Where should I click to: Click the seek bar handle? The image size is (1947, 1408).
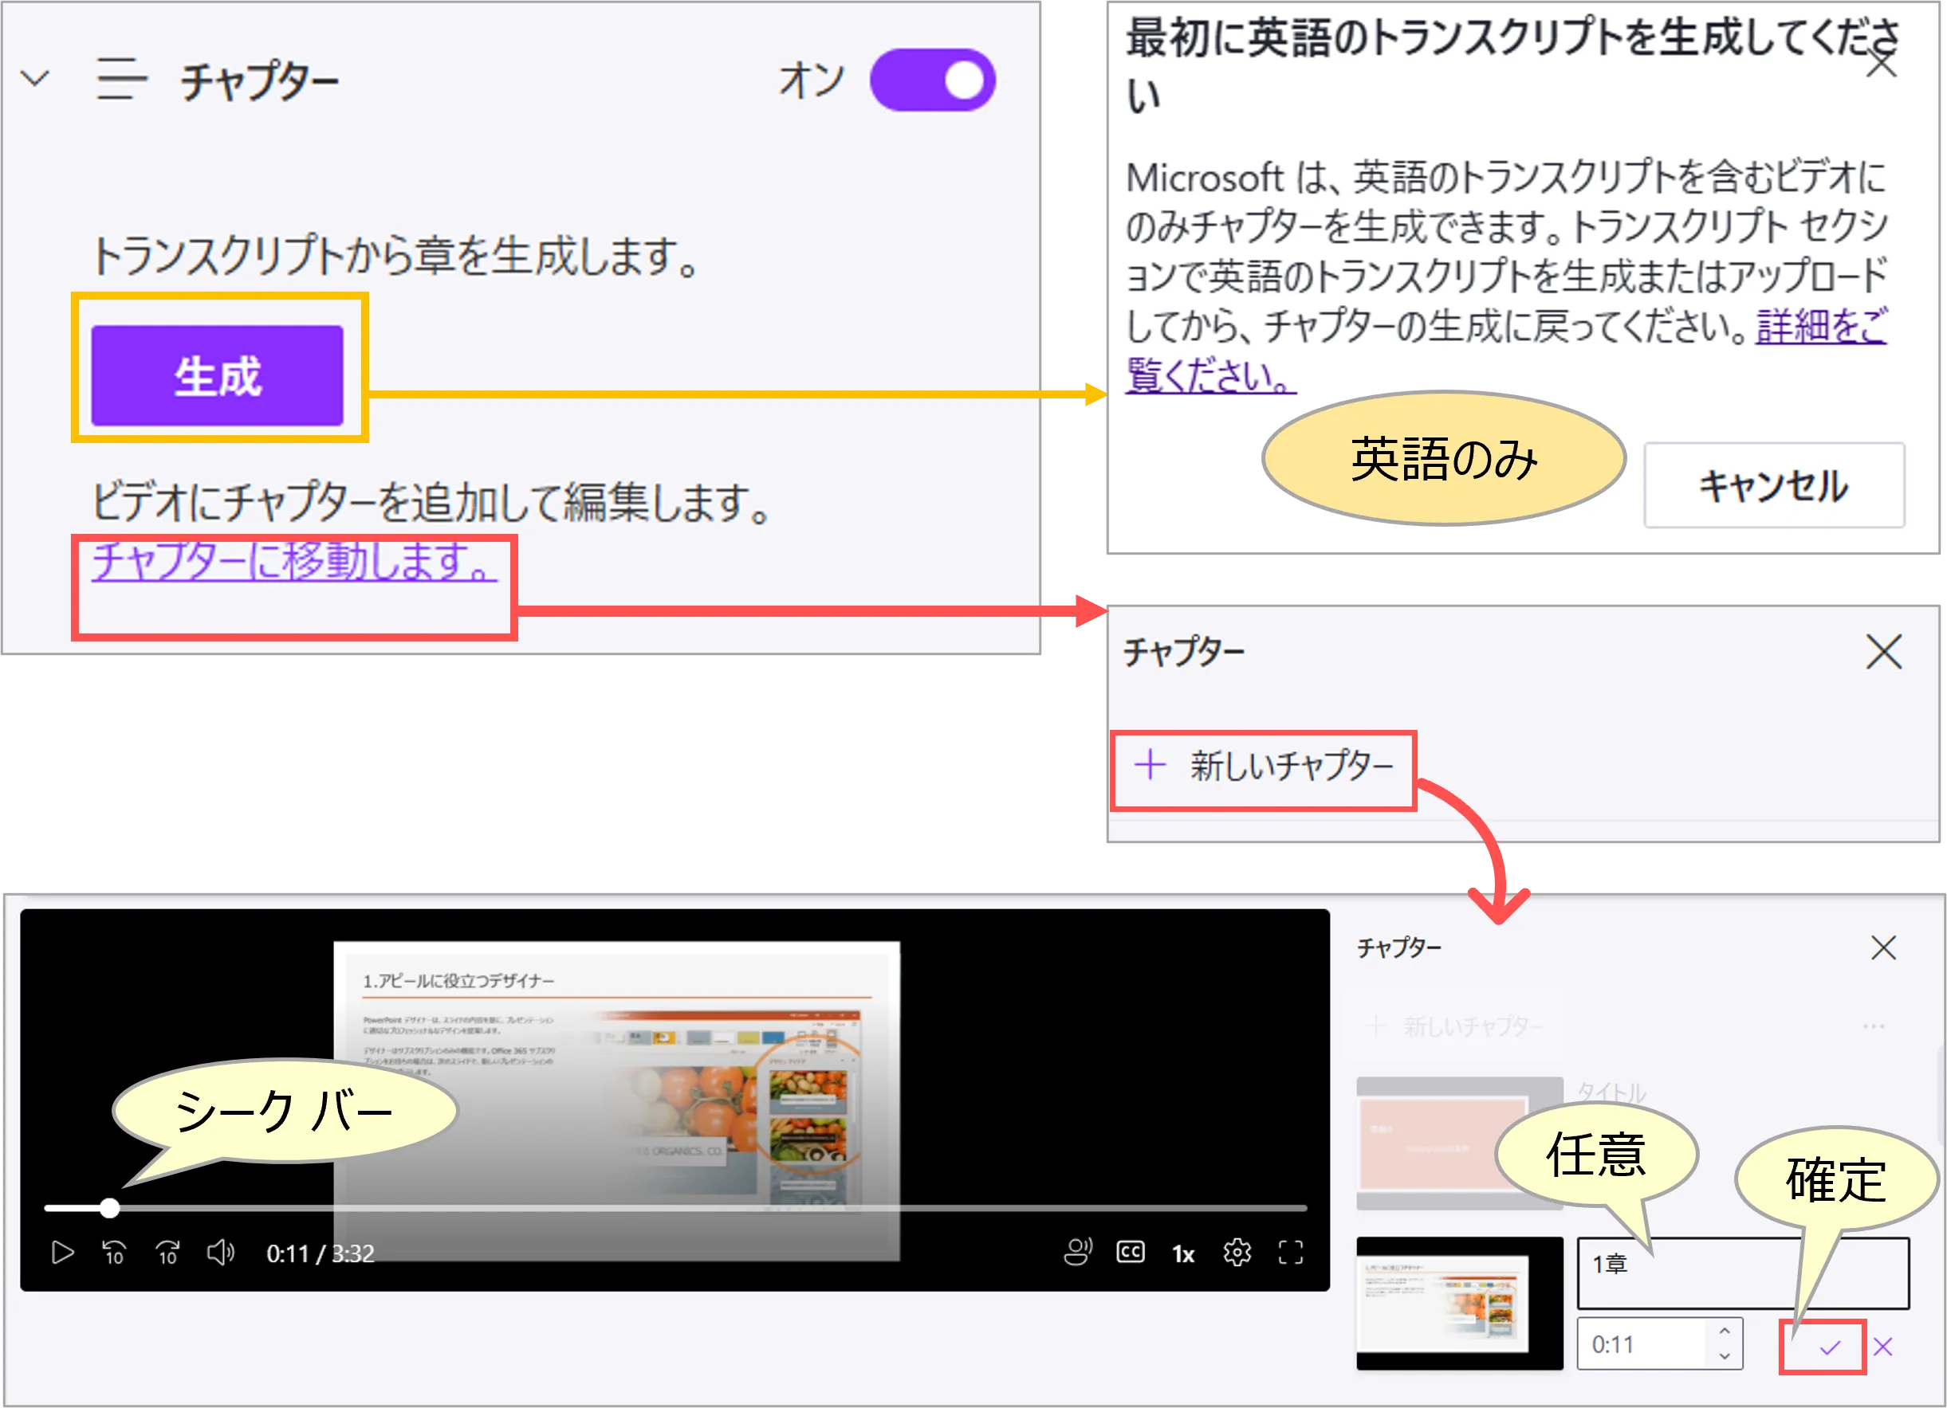[x=109, y=1208]
